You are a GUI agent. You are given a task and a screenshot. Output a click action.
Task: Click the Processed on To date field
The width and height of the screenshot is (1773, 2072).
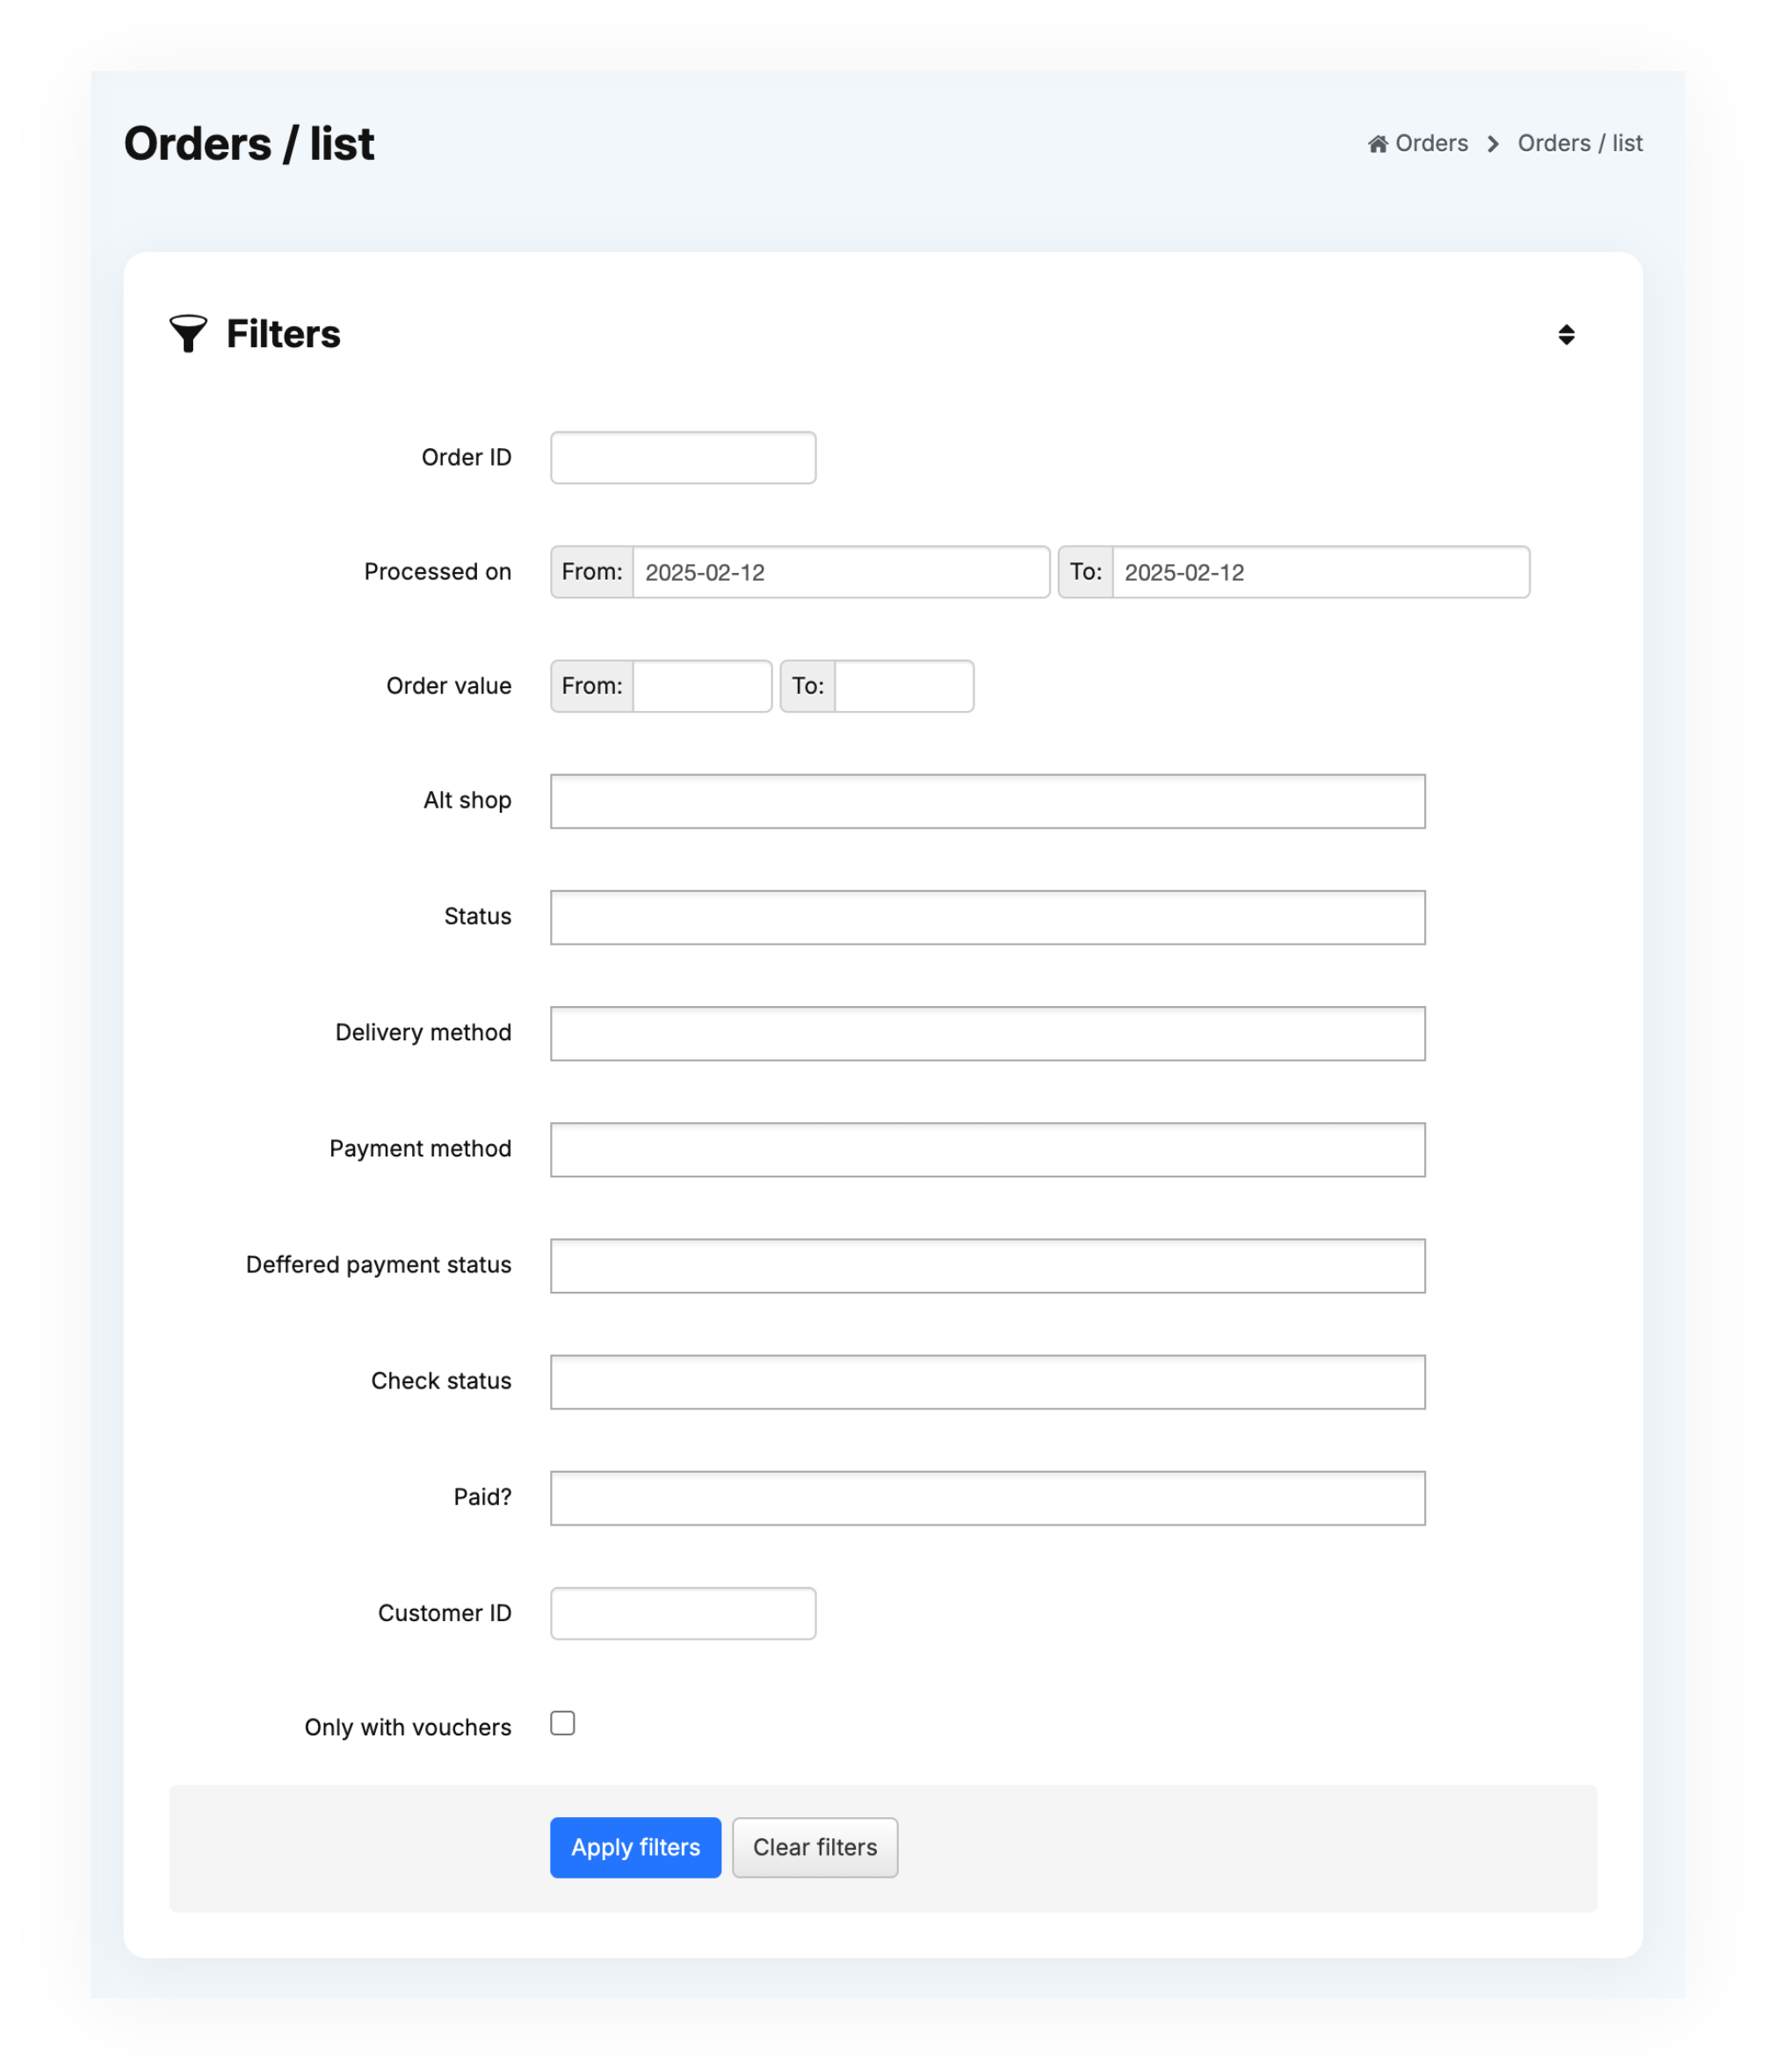1320,572
